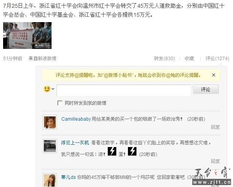Click the 来自新浪微博 source link

click(43, 59)
